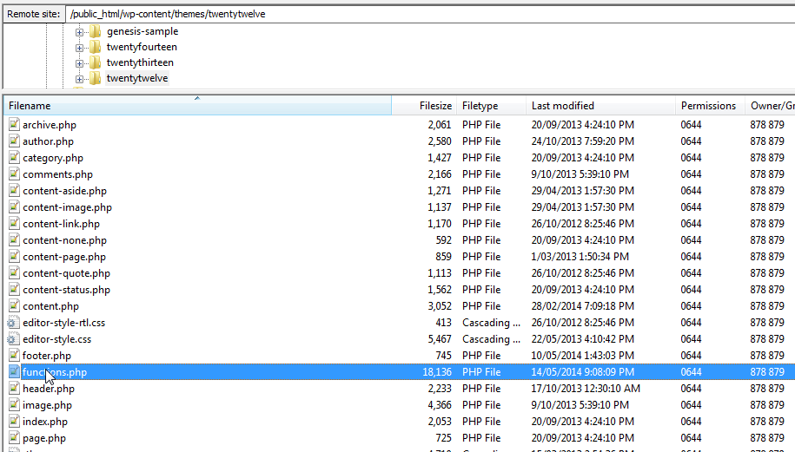Click the archive.php file icon
795x452 pixels.
[x=14, y=125]
